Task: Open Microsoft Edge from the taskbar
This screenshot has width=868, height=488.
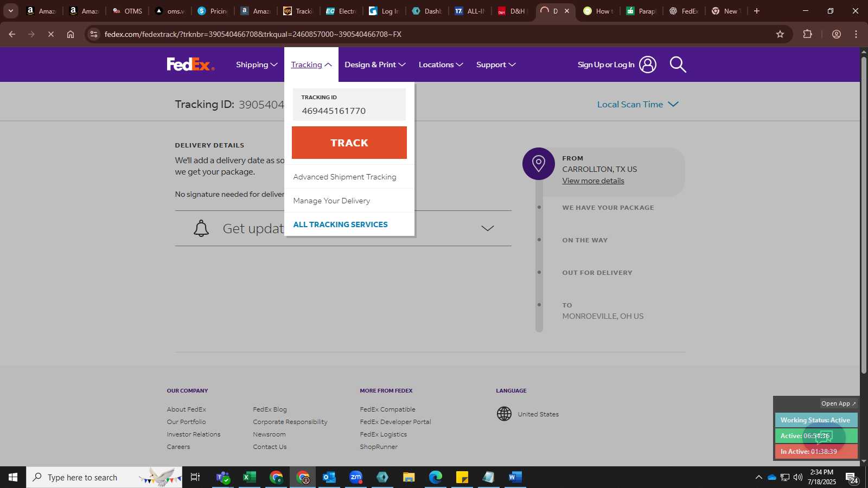Action: tap(436, 477)
